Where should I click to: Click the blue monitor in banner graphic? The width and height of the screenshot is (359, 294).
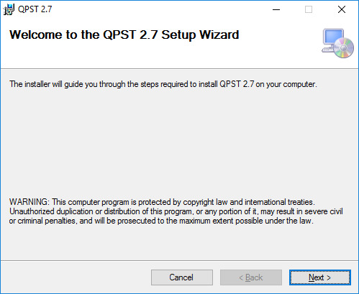[x=333, y=37]
